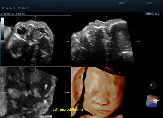Image resolution: width=163 pixels, height=118 pixels.
Task: Click the 'Left microphthalmia' annotation text
Action: pyautogui.click(x=68, y=110)
